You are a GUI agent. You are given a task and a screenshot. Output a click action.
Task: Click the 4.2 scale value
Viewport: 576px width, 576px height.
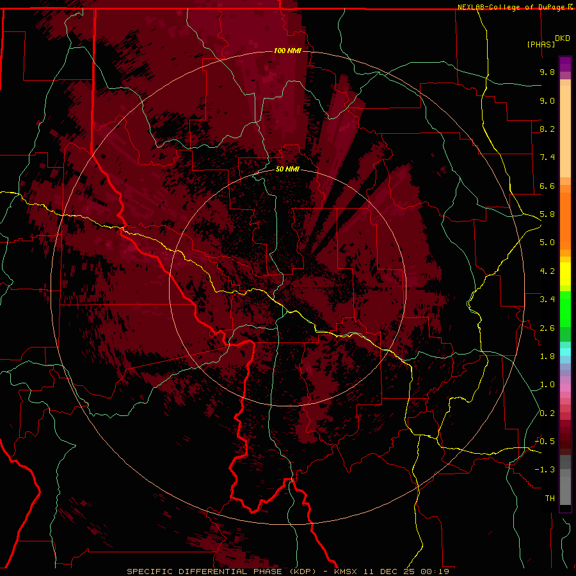(547, 271)
